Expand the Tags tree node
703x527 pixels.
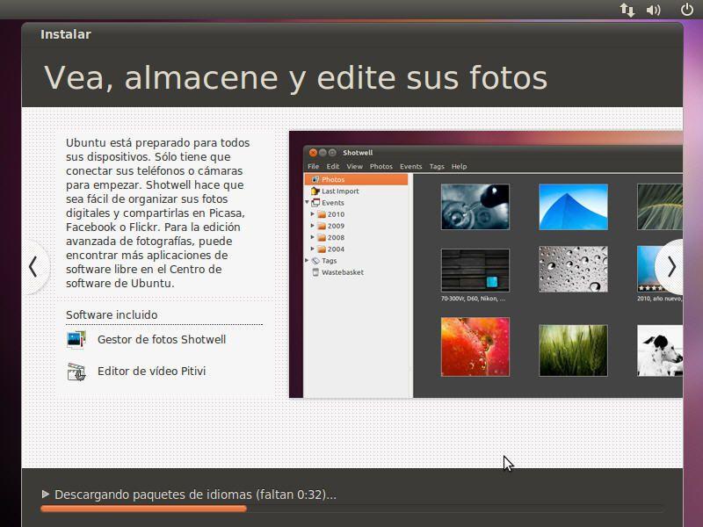(307, 260)
